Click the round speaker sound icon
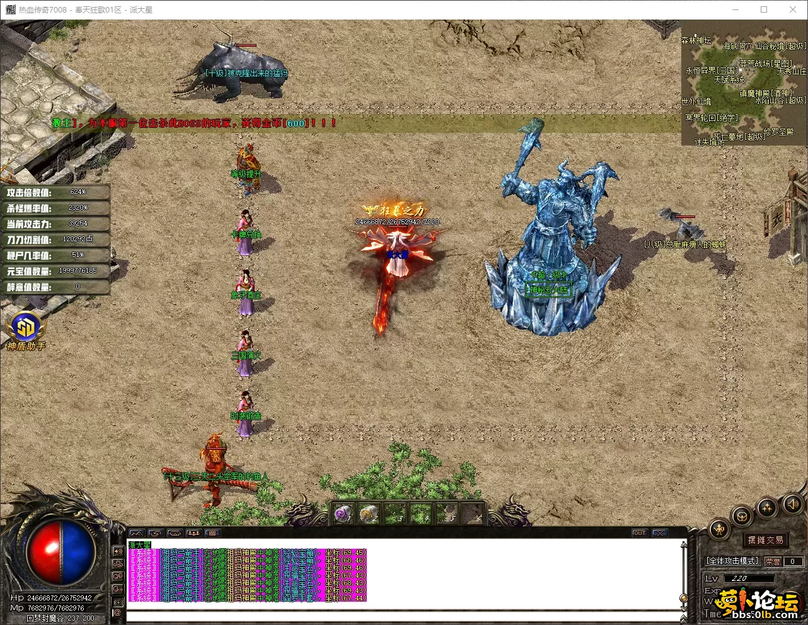The height and width of the screenshot is (625, 808). 792,505
